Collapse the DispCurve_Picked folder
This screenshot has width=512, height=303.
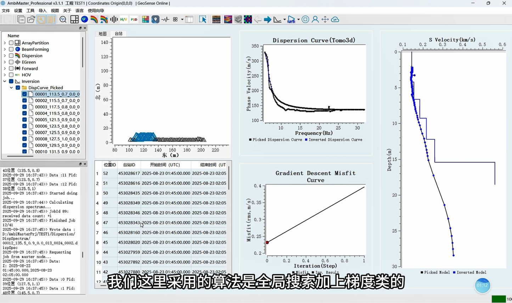tap(11, 88)
